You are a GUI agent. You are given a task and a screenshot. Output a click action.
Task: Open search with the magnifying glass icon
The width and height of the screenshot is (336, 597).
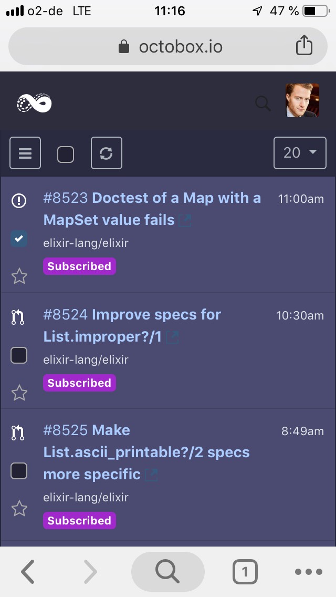tap(262, 104)
